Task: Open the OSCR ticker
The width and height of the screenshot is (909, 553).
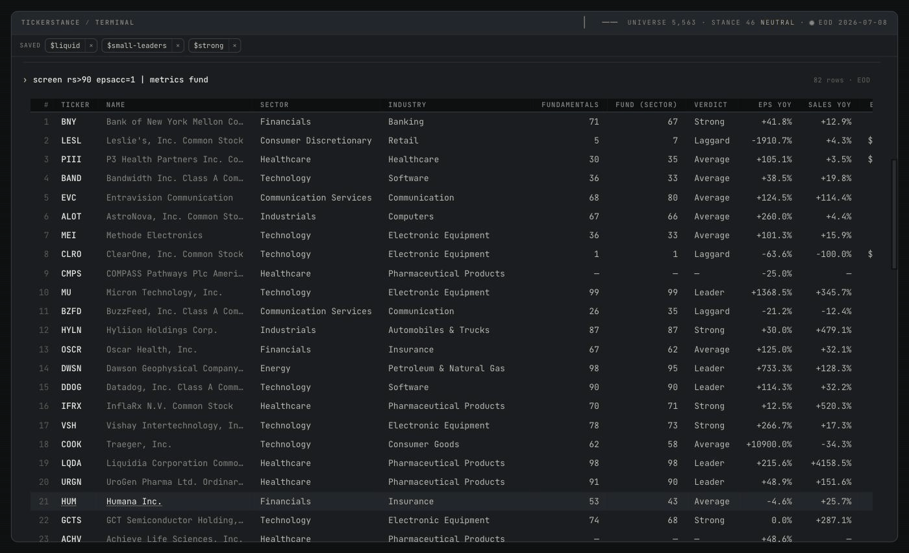Action: click(71, 349)
